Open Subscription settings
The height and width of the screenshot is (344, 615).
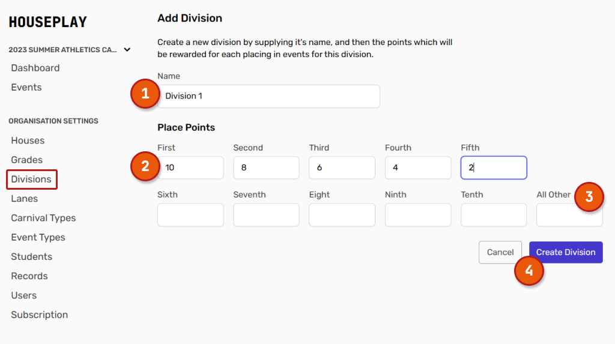[39, 315]
